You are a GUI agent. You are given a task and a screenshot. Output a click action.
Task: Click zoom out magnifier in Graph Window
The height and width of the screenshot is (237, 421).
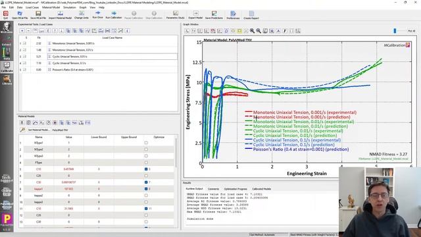(x=259, y=31)
